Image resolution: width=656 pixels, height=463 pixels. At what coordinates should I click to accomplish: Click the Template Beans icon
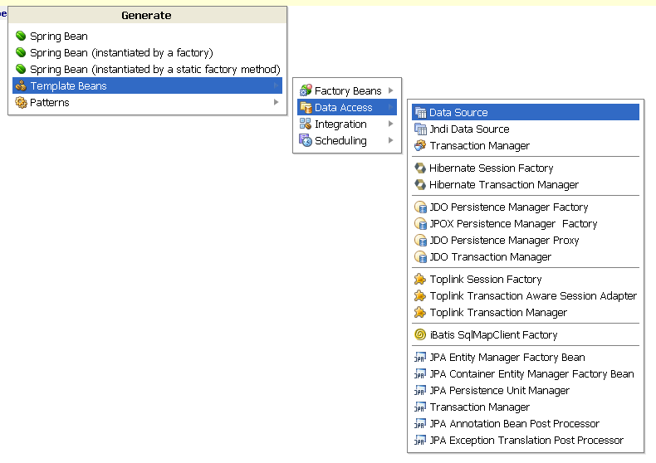(21, 86)
